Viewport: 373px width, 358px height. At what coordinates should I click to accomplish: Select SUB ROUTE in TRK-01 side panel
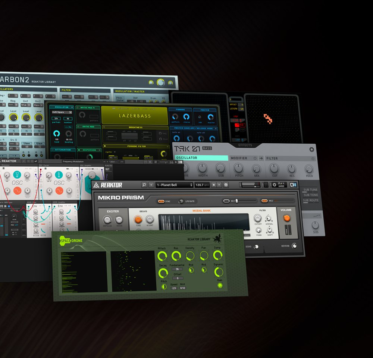pyautogui.click(x=311, y=200)
